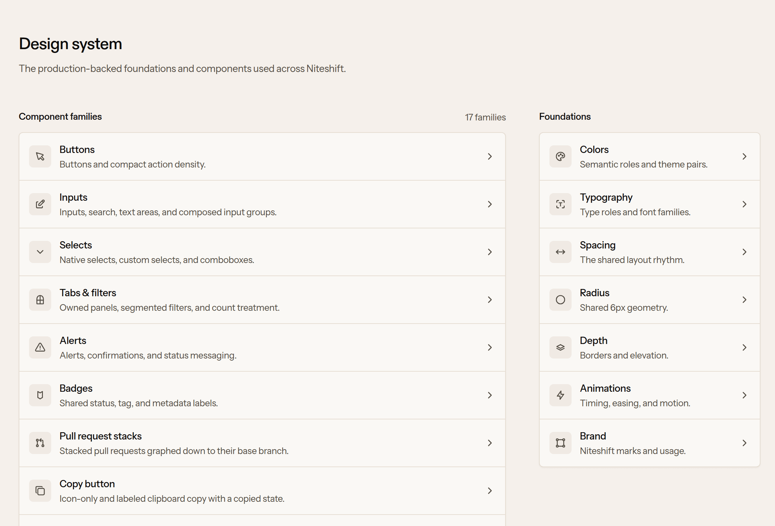Open the Pull request stacks title

pos(101,436)
